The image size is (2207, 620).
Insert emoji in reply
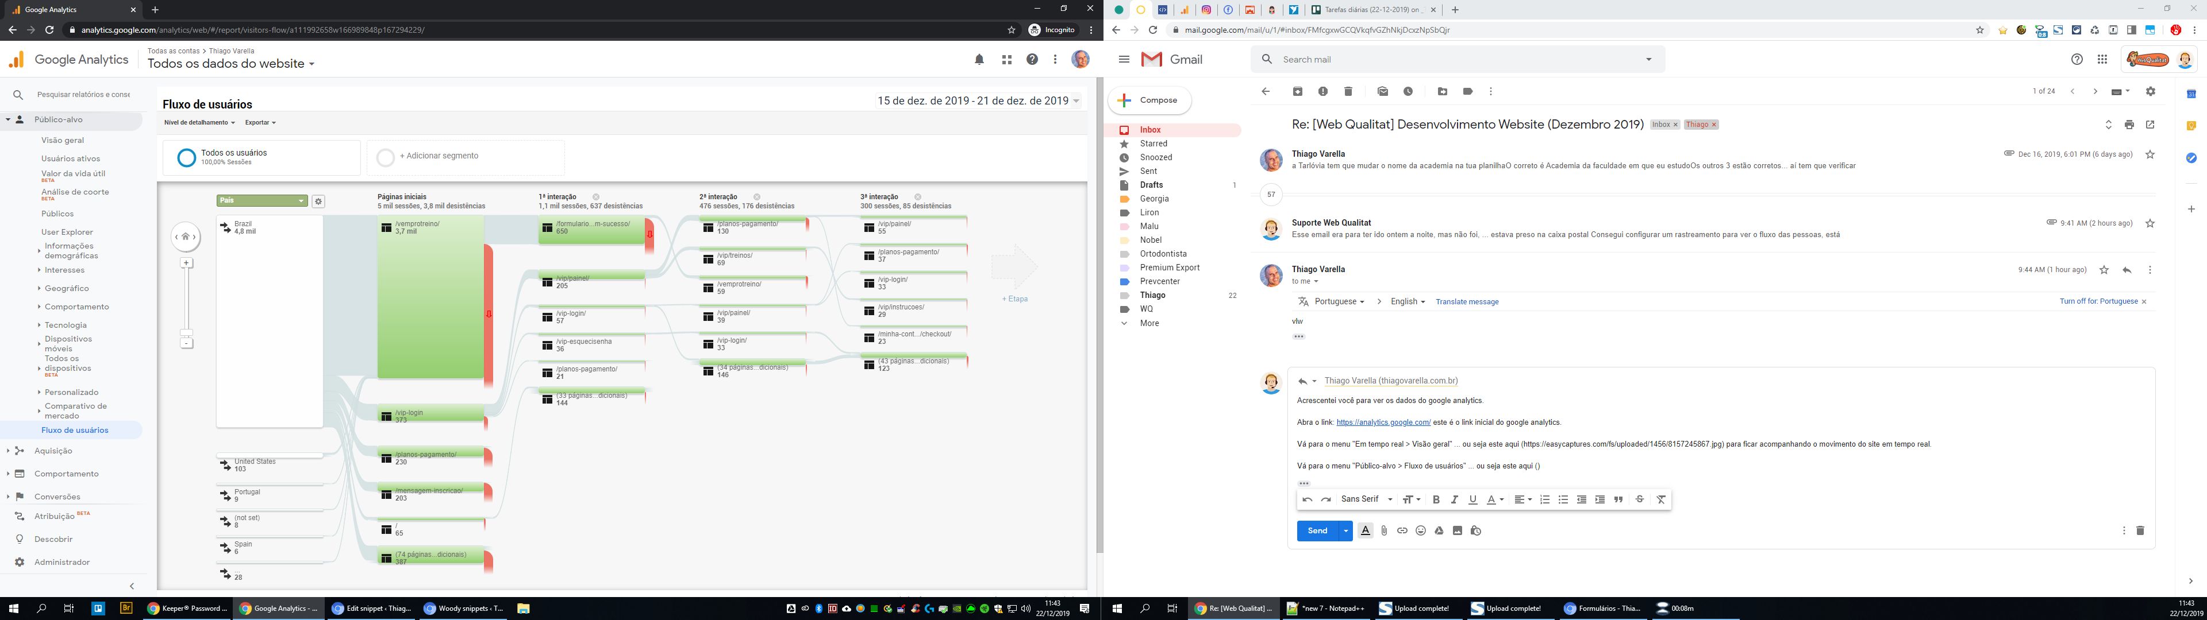[1421, 531]
